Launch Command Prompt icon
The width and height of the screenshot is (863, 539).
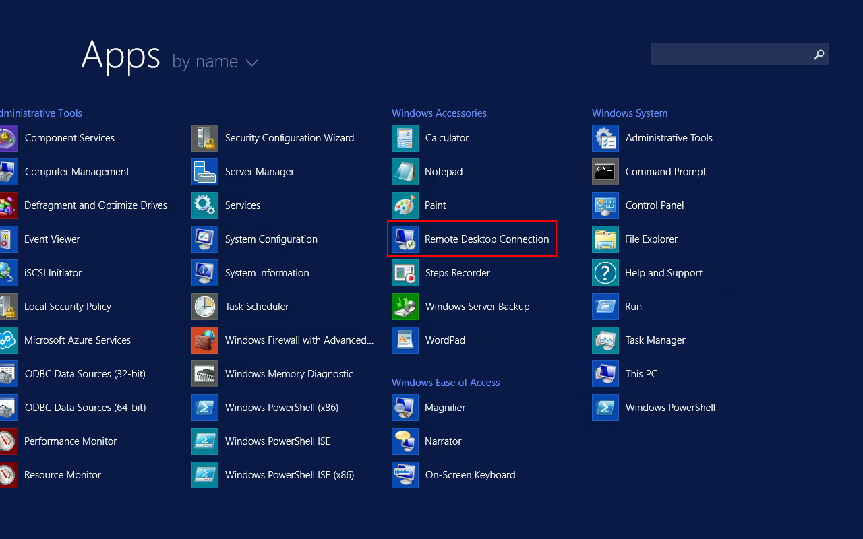(x=605, y=172)
